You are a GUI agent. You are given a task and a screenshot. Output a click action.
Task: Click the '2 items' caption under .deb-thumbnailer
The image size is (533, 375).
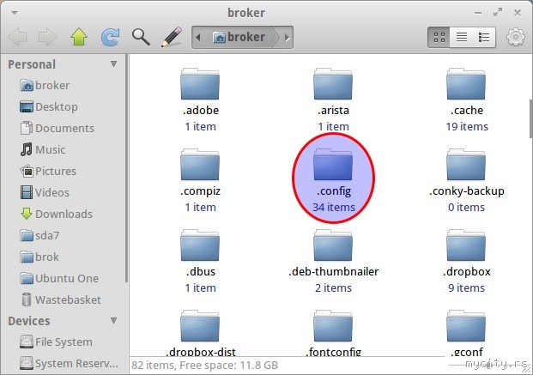click(333, 287)
